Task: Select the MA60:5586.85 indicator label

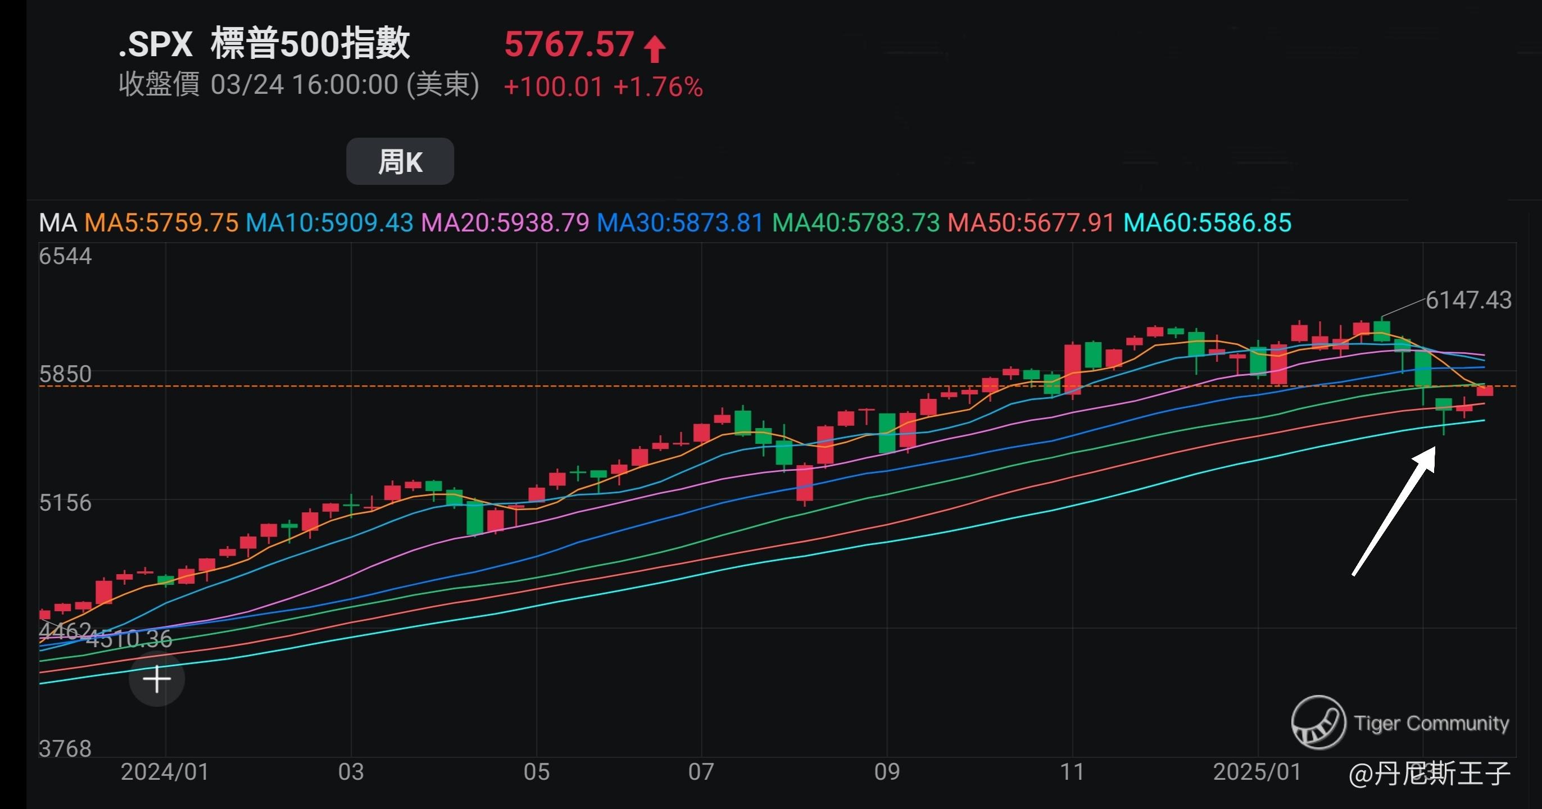Action: coord(1208,223)
